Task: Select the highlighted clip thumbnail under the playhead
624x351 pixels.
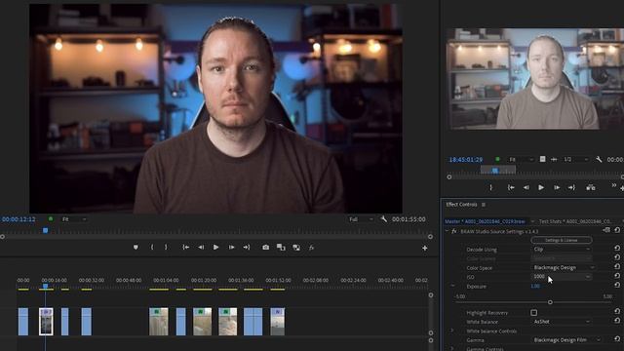Action: 46,321
